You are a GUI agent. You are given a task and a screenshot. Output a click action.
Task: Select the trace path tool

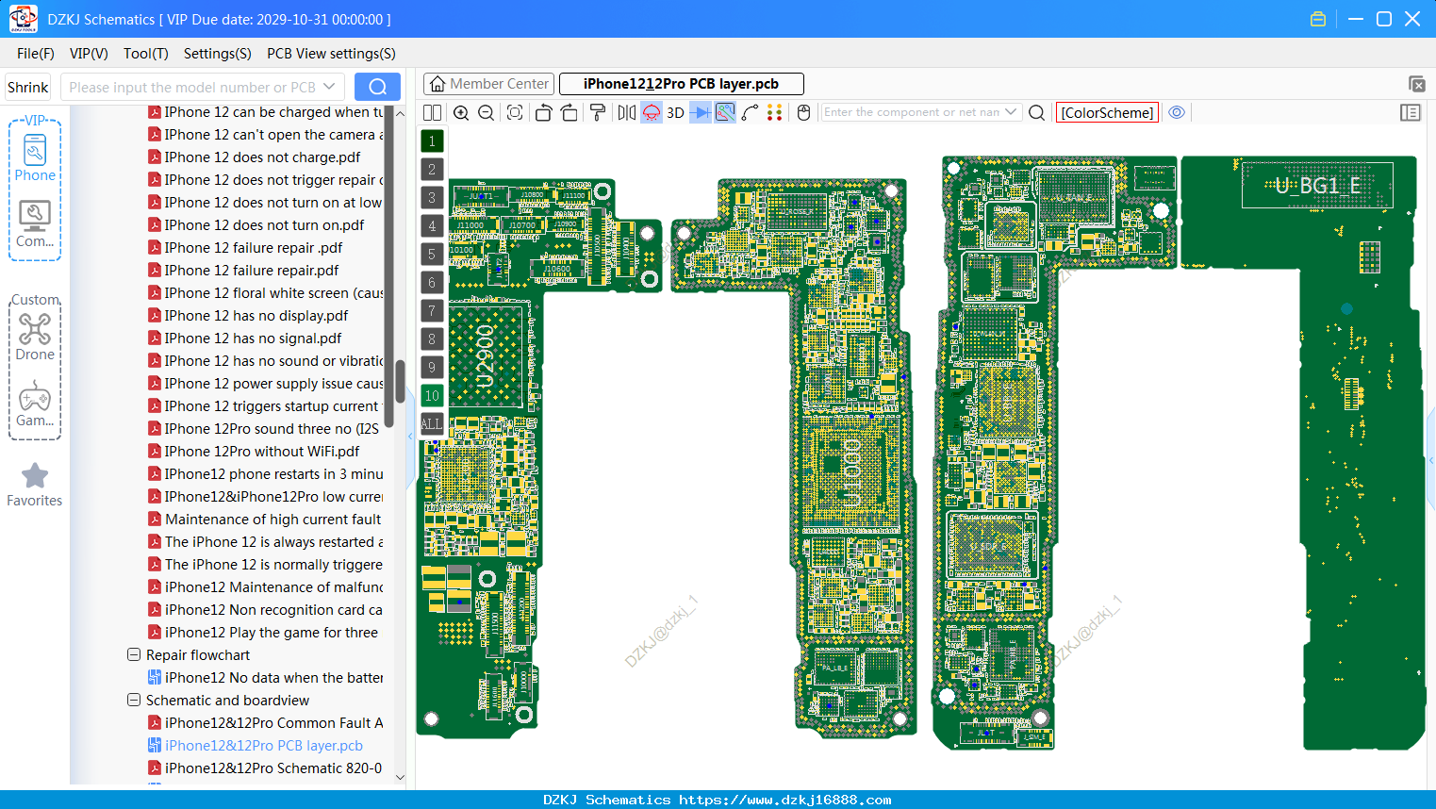click(750, 112)
